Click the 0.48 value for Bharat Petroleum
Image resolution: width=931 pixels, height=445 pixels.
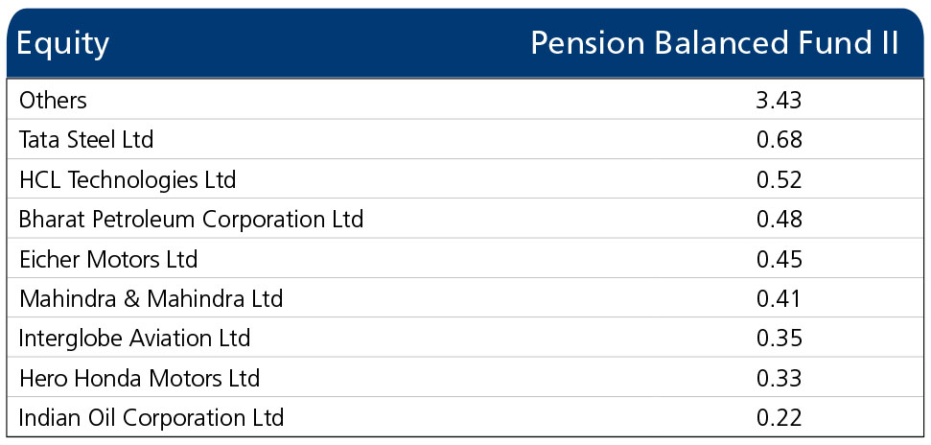779,220
